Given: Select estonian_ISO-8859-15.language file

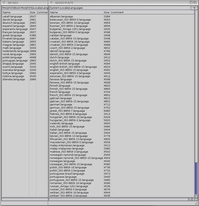Looking at the screenshot, I should coord(70,76).
